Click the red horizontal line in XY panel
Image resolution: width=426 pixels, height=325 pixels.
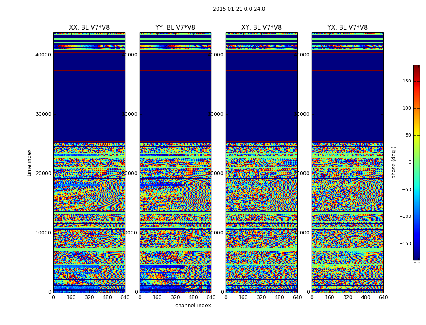[x=261, y=71]
